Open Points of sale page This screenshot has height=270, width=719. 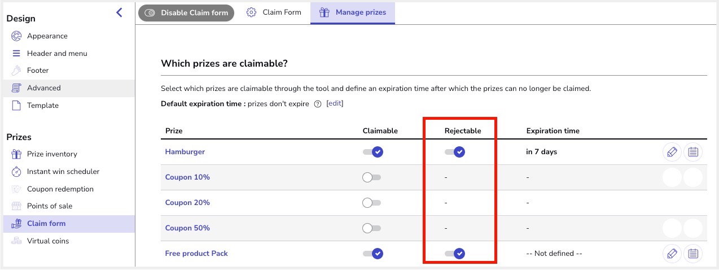50,206
